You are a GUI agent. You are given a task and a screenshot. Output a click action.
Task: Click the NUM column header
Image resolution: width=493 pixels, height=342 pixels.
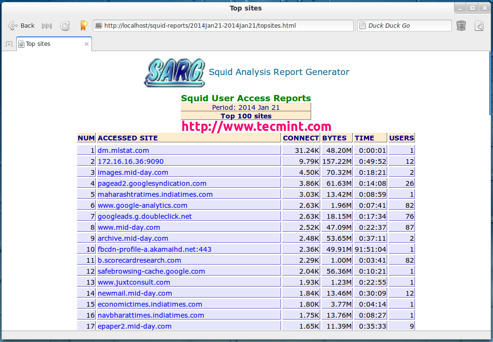click(86, 138)
